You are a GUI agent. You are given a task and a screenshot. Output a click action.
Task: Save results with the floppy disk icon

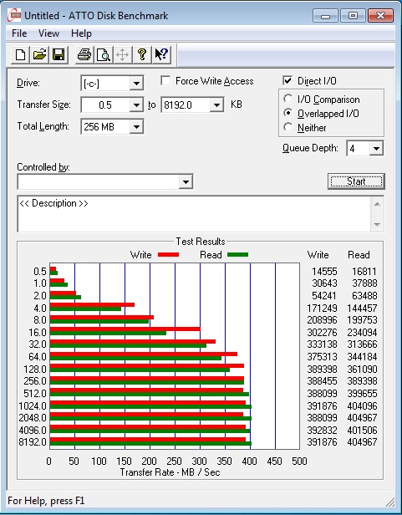[x=59, y=54]
